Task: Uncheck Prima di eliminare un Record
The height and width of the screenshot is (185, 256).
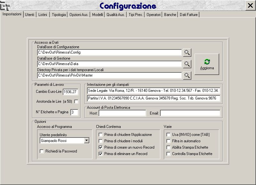Action: point(101,154)
